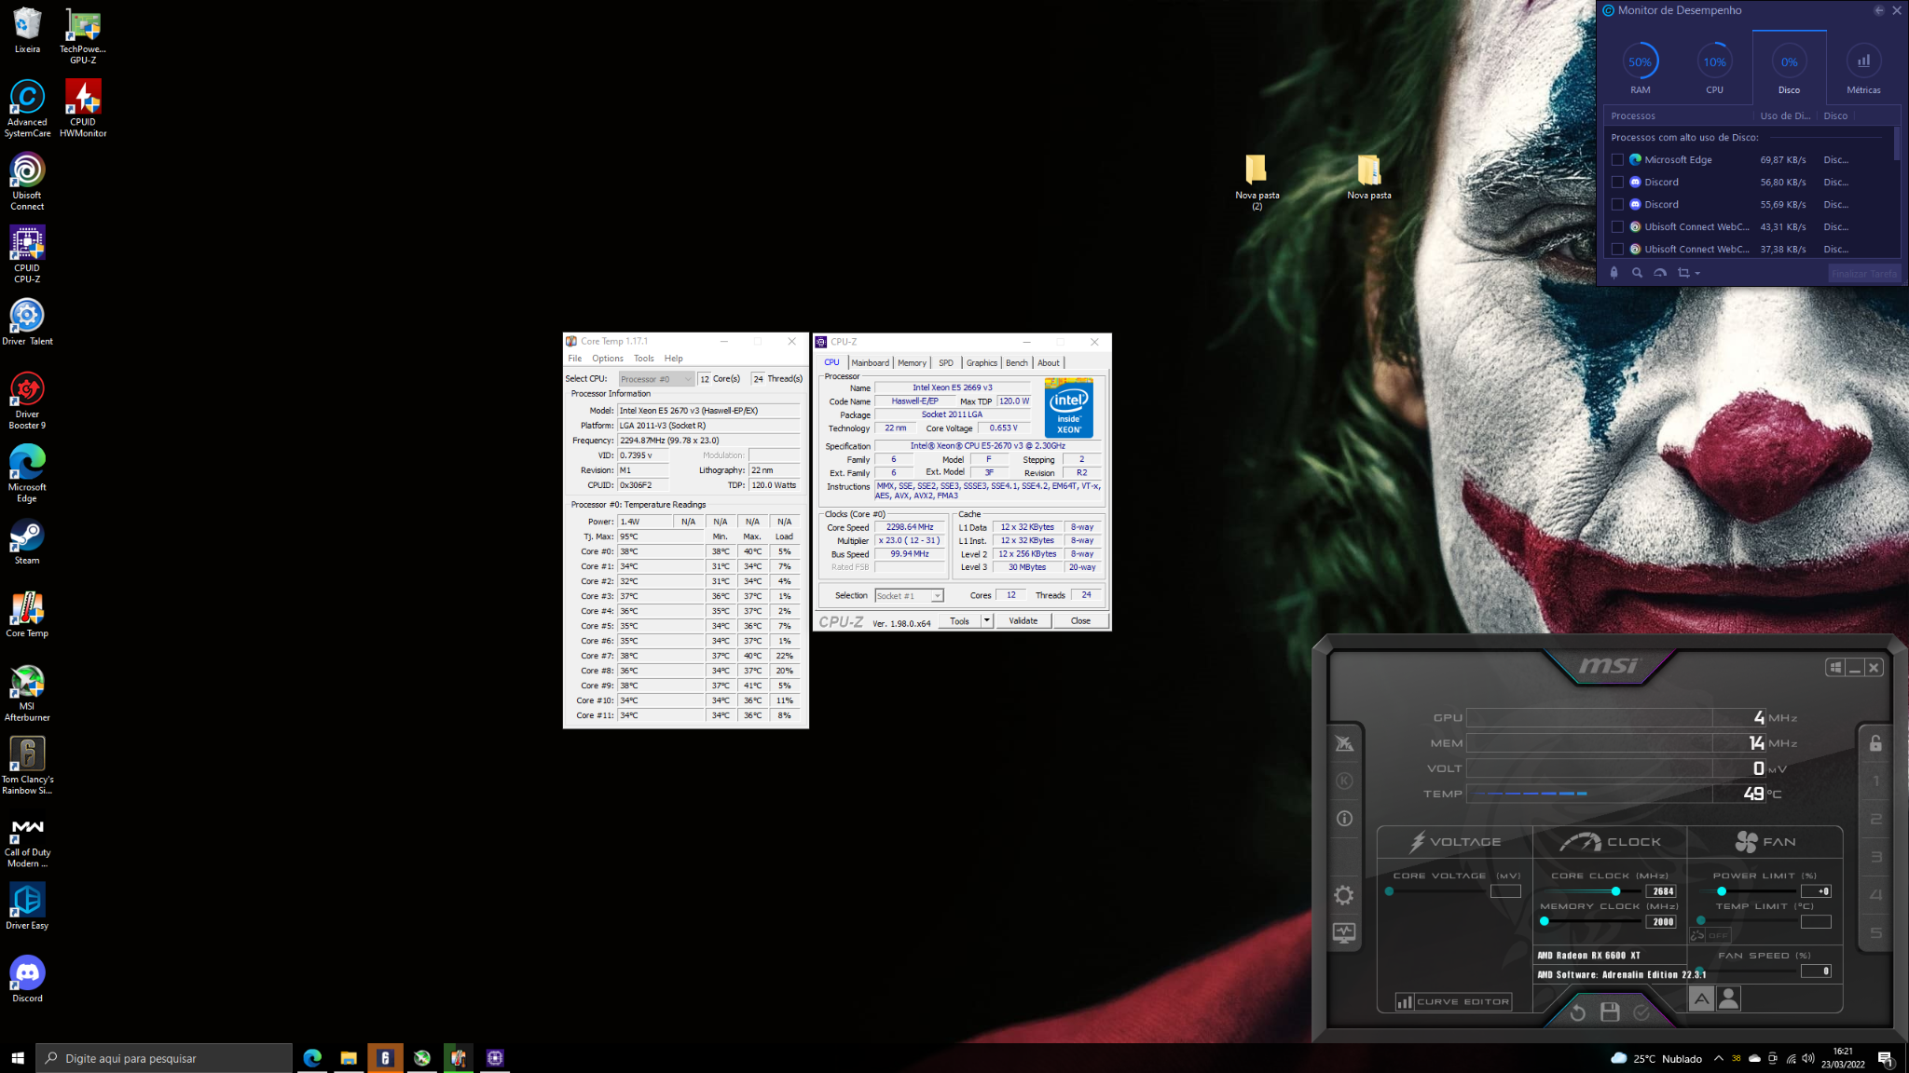Open MSI Afterburner desktop shortcut
Image resolution: width=1909 pixels, height=1073 pixels.
[27, 693]
